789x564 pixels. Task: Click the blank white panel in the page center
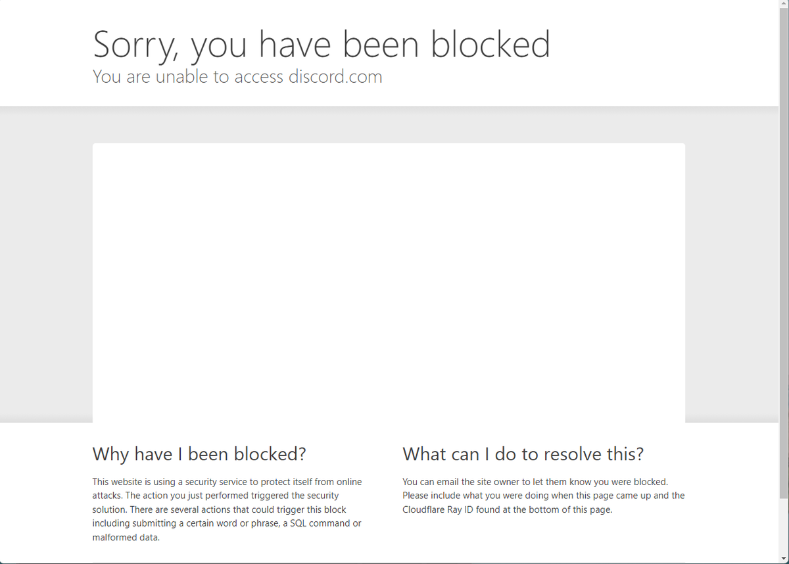click(x=389, y=283)
